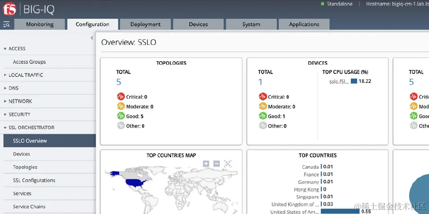Click the United States on the map
Image resolution: width=429 pixels, height=214 pixels.
tap(136, 182)
